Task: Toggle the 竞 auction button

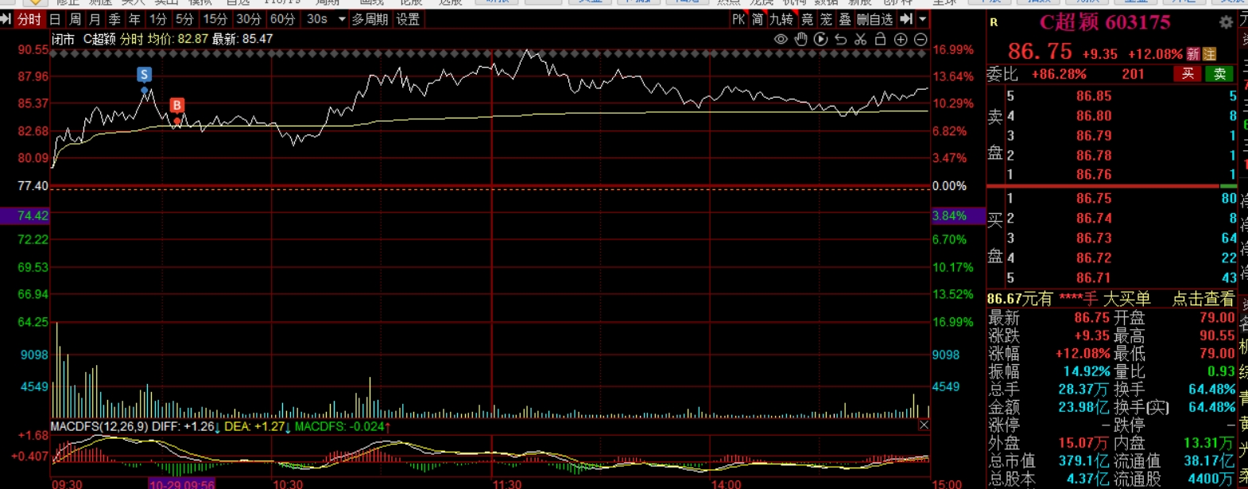Action: [x=808, y=19]
